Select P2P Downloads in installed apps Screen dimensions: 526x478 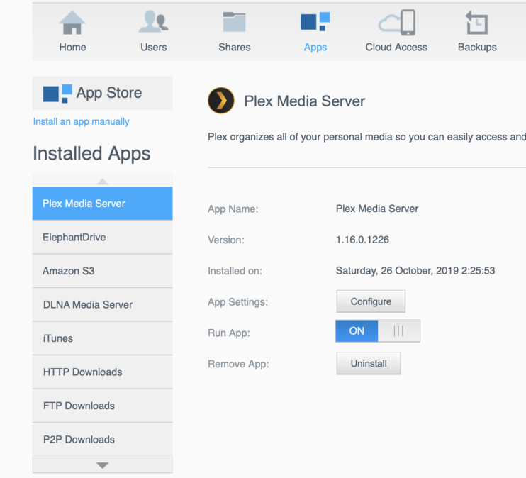[102, 440]
